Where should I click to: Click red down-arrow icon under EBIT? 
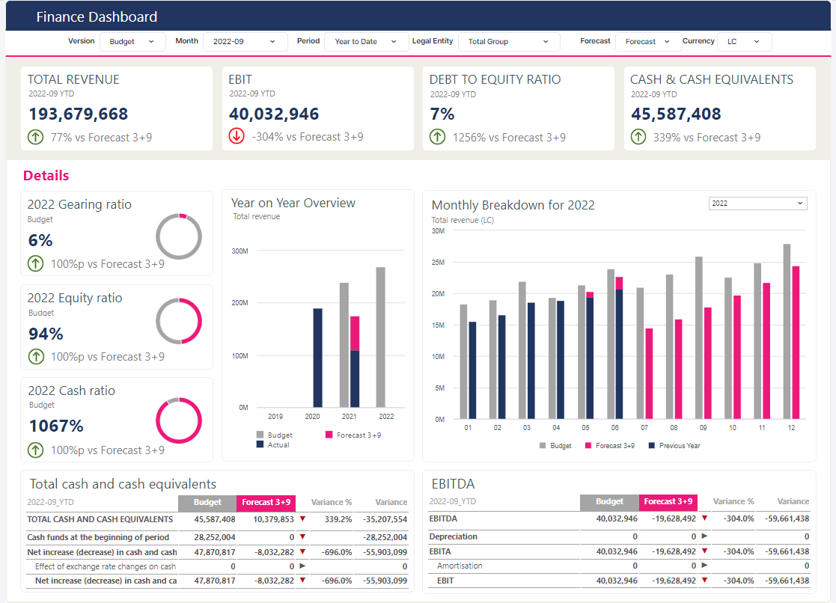click(x=237, y=136)
